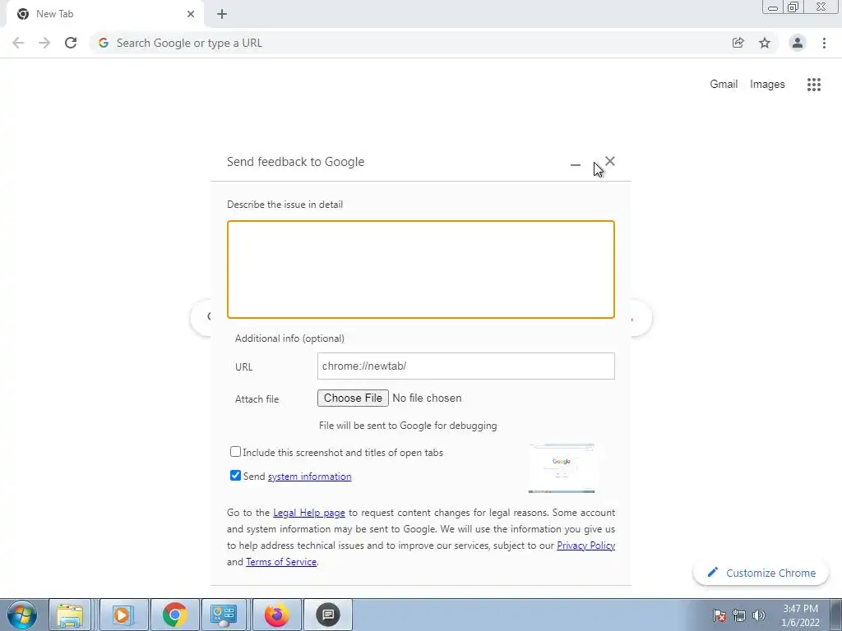This screenshot has width=842, height=631.
Task: Open the Google apps grid
Action: pyautogui.click(x=814, y=85)
